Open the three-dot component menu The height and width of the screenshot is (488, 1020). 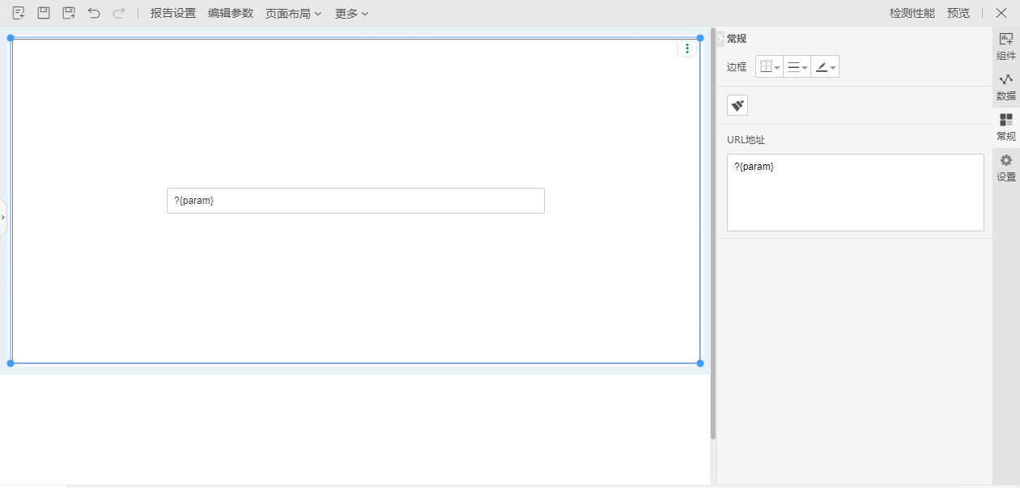tap(687, 49)
